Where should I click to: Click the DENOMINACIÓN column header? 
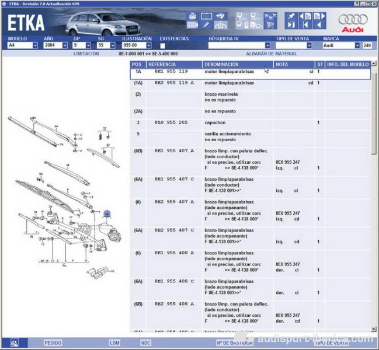tap(238, 64)
